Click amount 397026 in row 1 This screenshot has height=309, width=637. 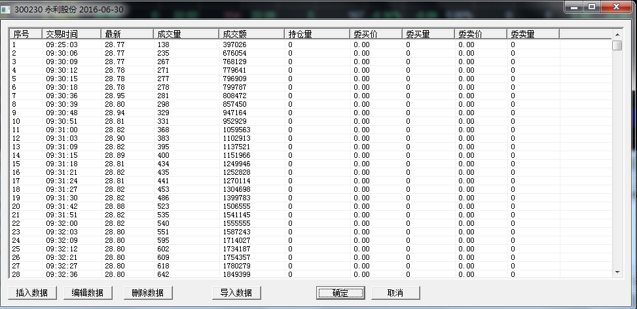click(x=234, y=45)
